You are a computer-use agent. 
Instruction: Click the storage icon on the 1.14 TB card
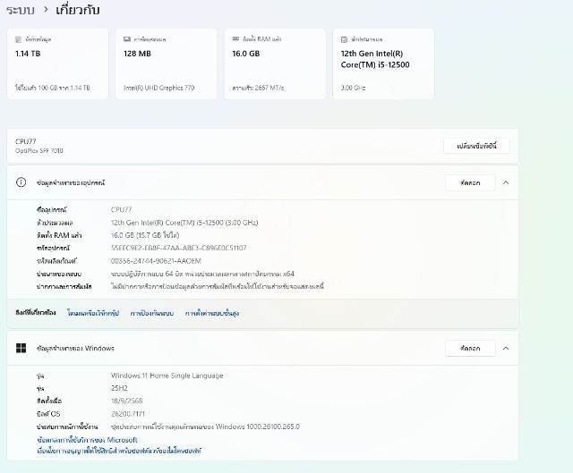[x=20, y=40]
